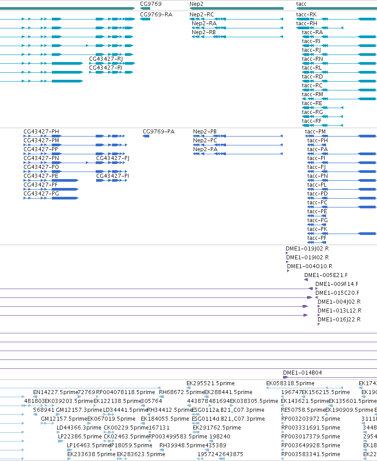Viewport: 377px width, 461px height.
Task: Click the RP003583341.5prime EST label
Action: 311,454
